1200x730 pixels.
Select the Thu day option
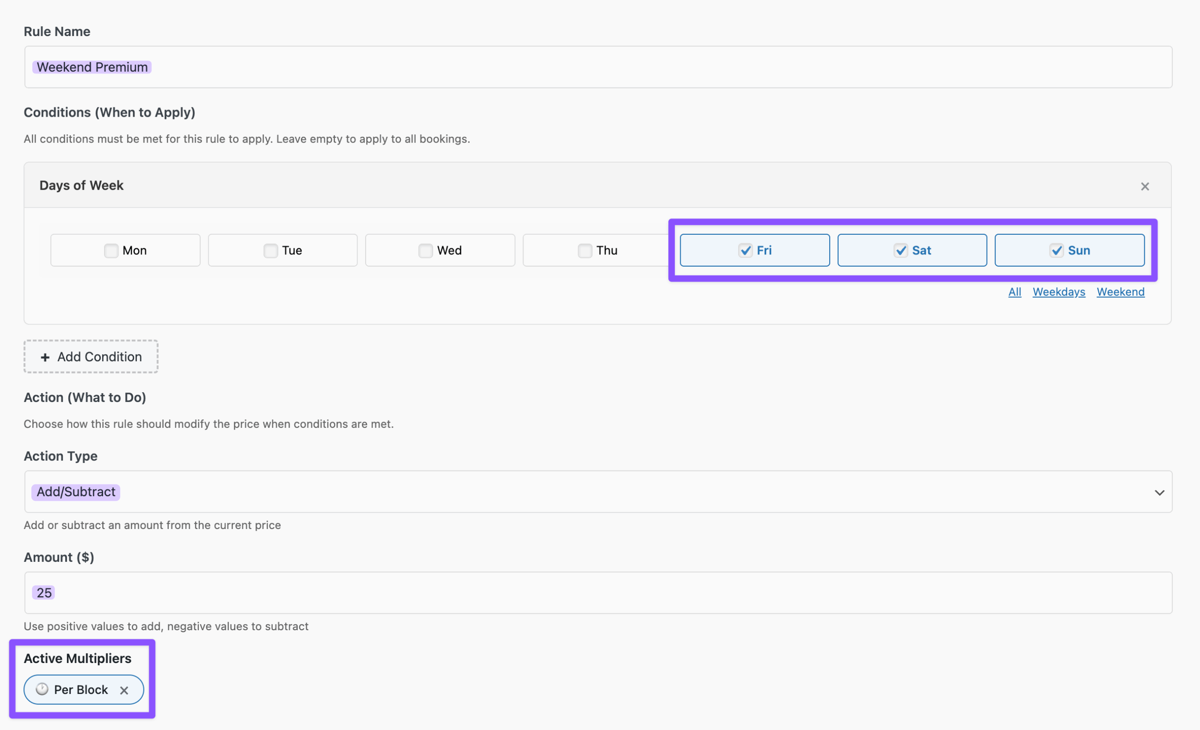click(585, 251)
